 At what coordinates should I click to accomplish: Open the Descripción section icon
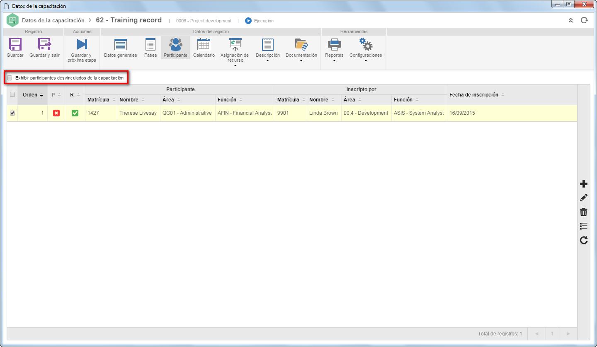click(x=267, y=44)
